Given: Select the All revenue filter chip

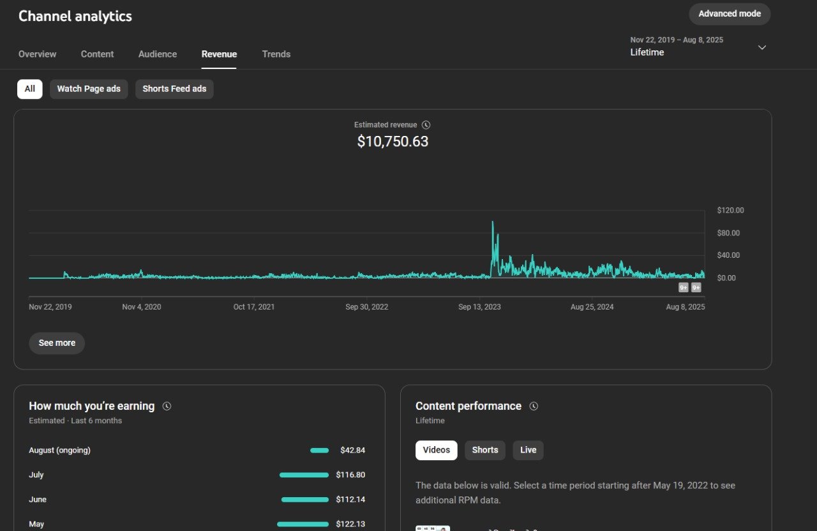Looking at the screenshot, I should point(30,89).
